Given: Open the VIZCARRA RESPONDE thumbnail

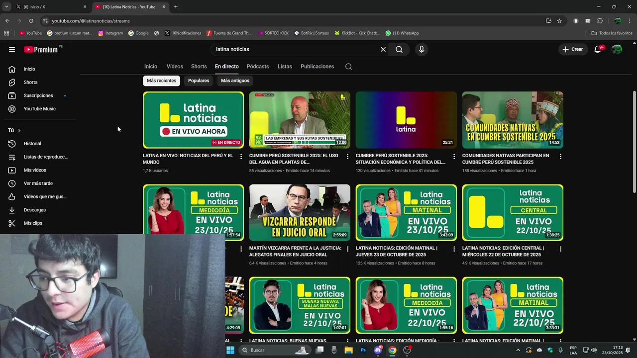Looking at the screenshot, I should [300, 213].
